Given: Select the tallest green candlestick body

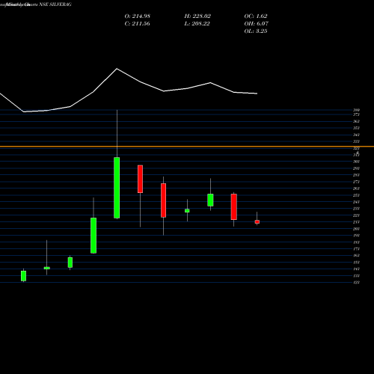Looking at the screenshot, I should pos(117,188).
